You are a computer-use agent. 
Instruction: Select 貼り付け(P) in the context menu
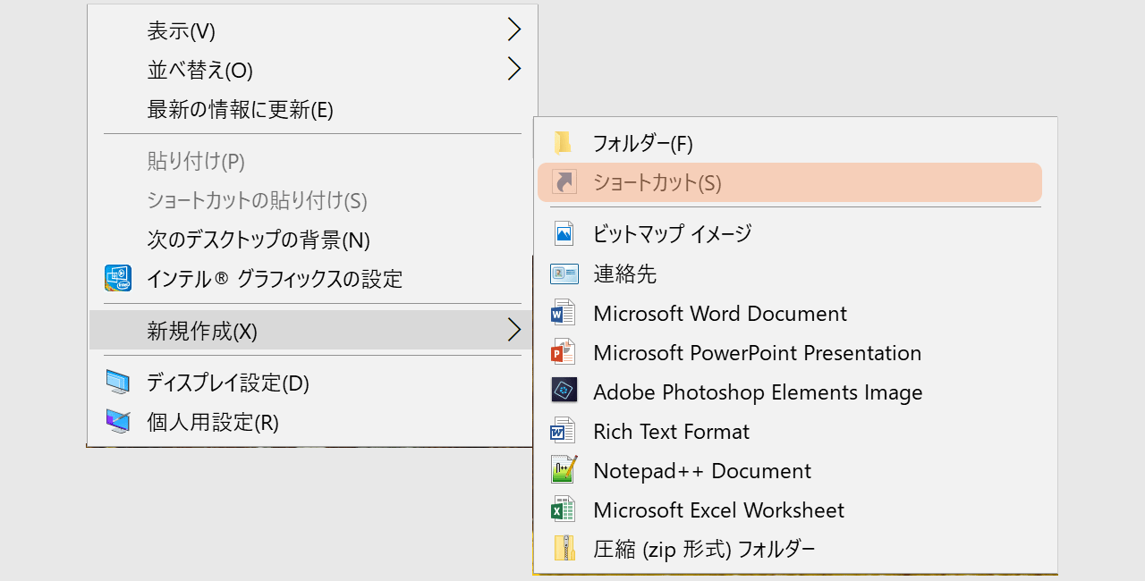click(312, 162)
